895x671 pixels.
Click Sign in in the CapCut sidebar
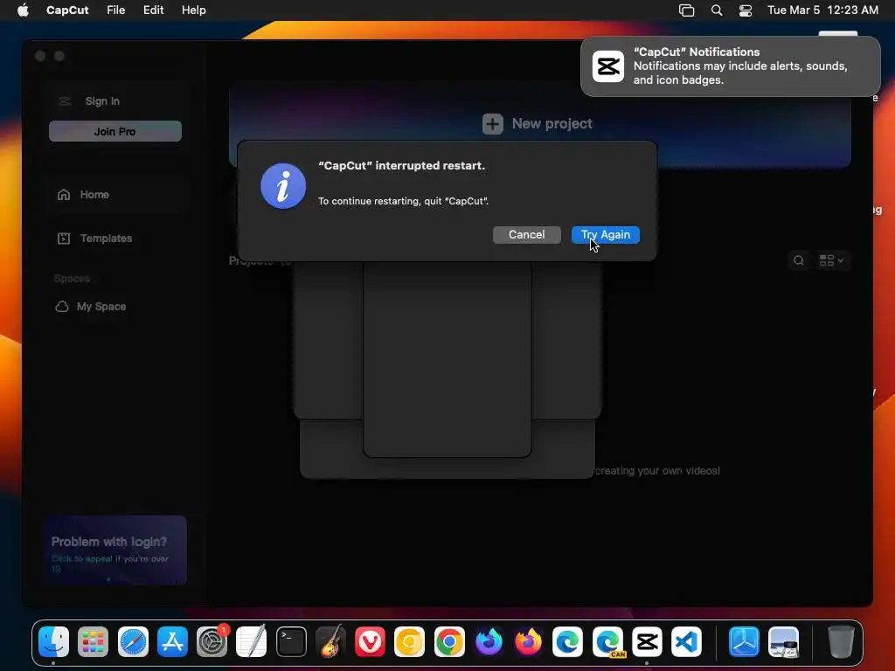(102, 101)
